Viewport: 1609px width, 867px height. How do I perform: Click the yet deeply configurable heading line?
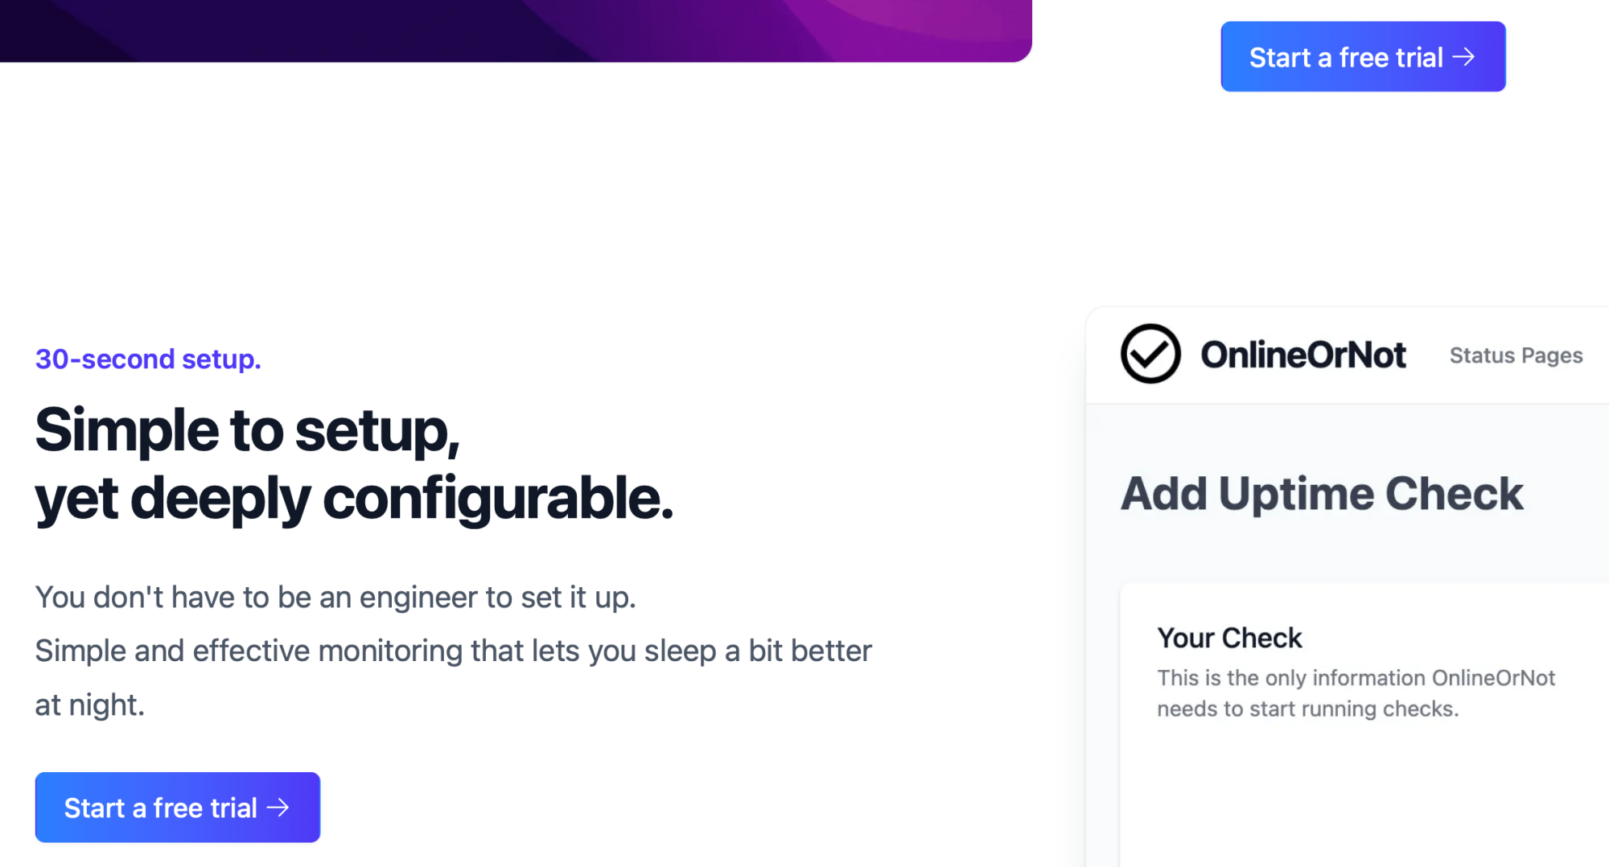[x=354, y=499]
